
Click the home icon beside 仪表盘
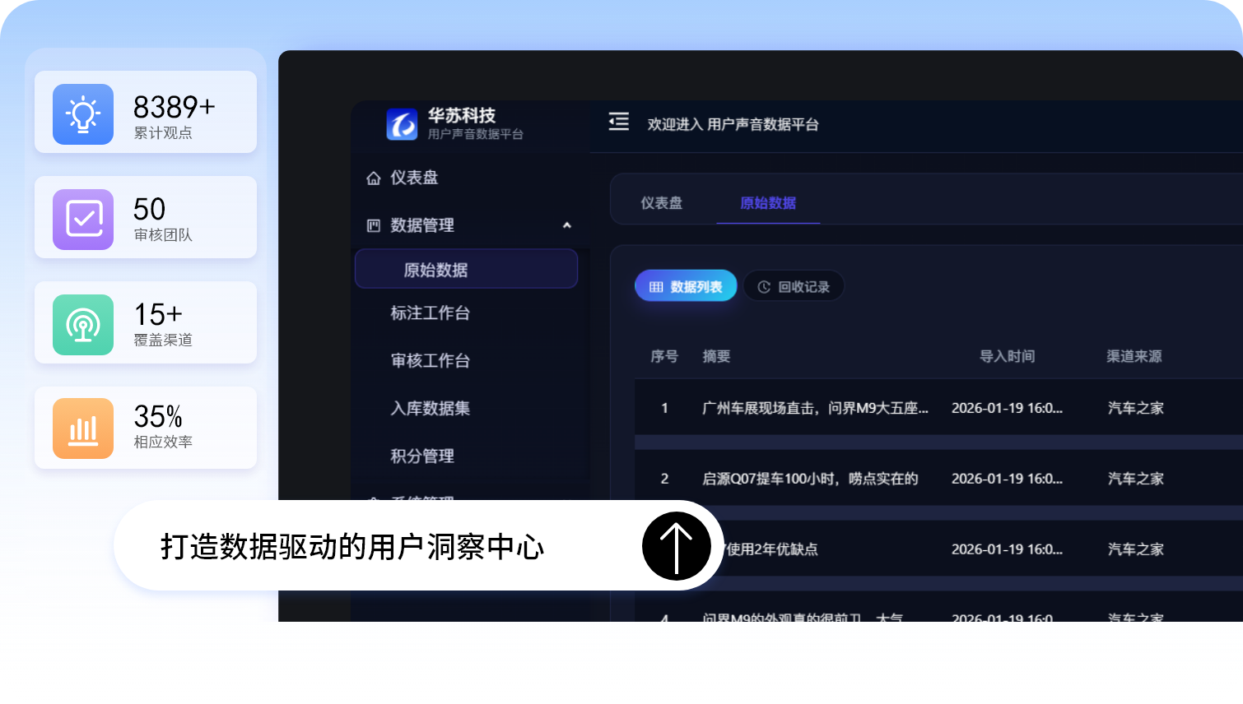click(x=374, y=178)
